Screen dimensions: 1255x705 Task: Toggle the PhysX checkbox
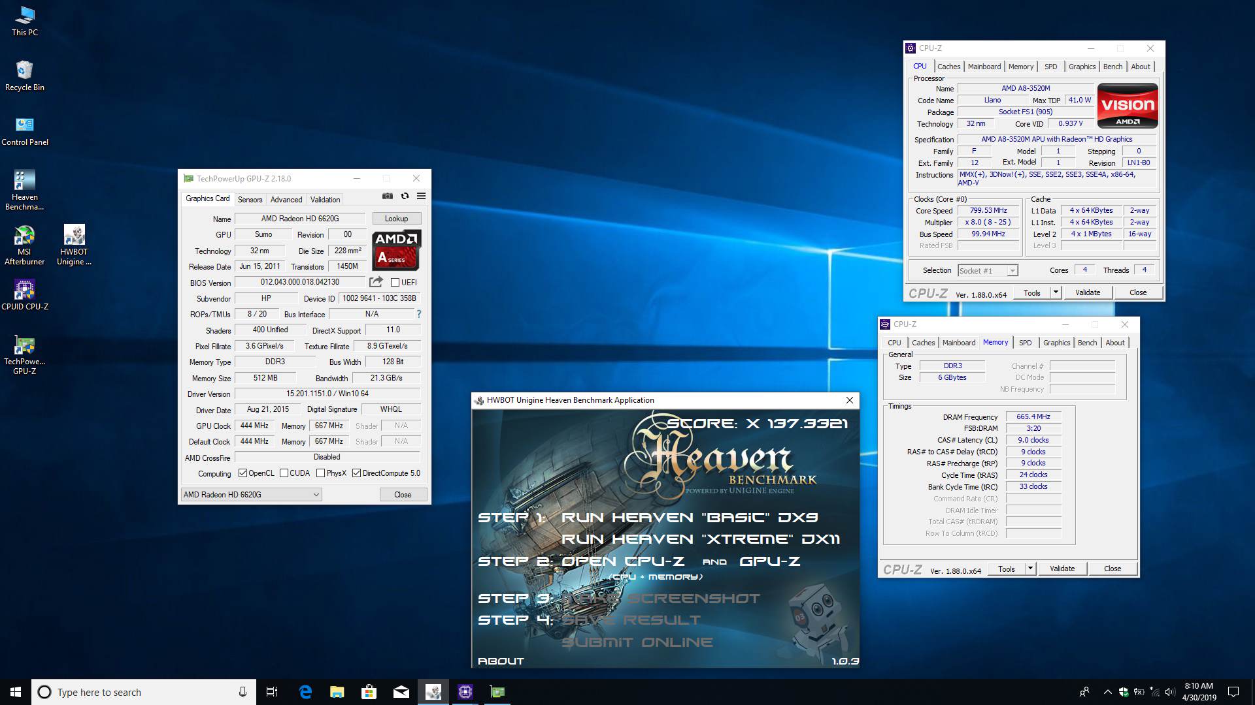pyautogui.click(x=320, y=473)
